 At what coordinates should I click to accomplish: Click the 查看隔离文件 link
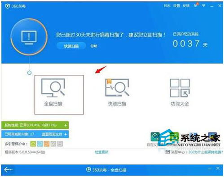pyautogui.click(x=52, y=134)
